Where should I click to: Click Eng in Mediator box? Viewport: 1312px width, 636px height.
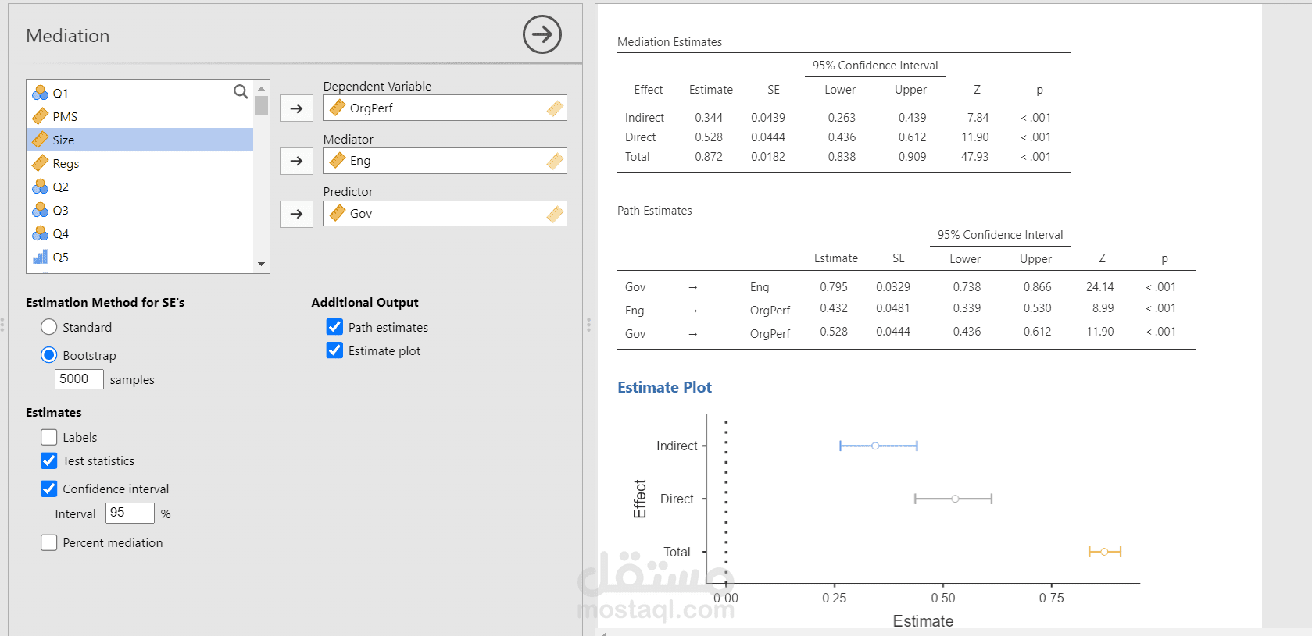click(360, 161)
